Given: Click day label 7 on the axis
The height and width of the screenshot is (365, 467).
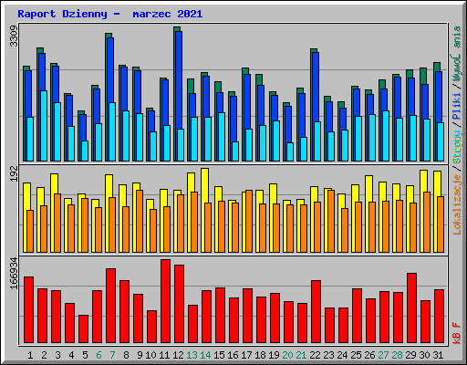Looking at the screenshot, I should click(112, 355).
